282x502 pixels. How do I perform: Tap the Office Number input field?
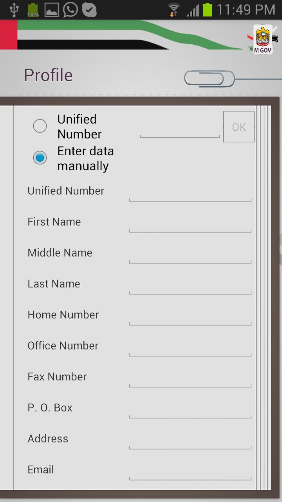tap(190, 347)
